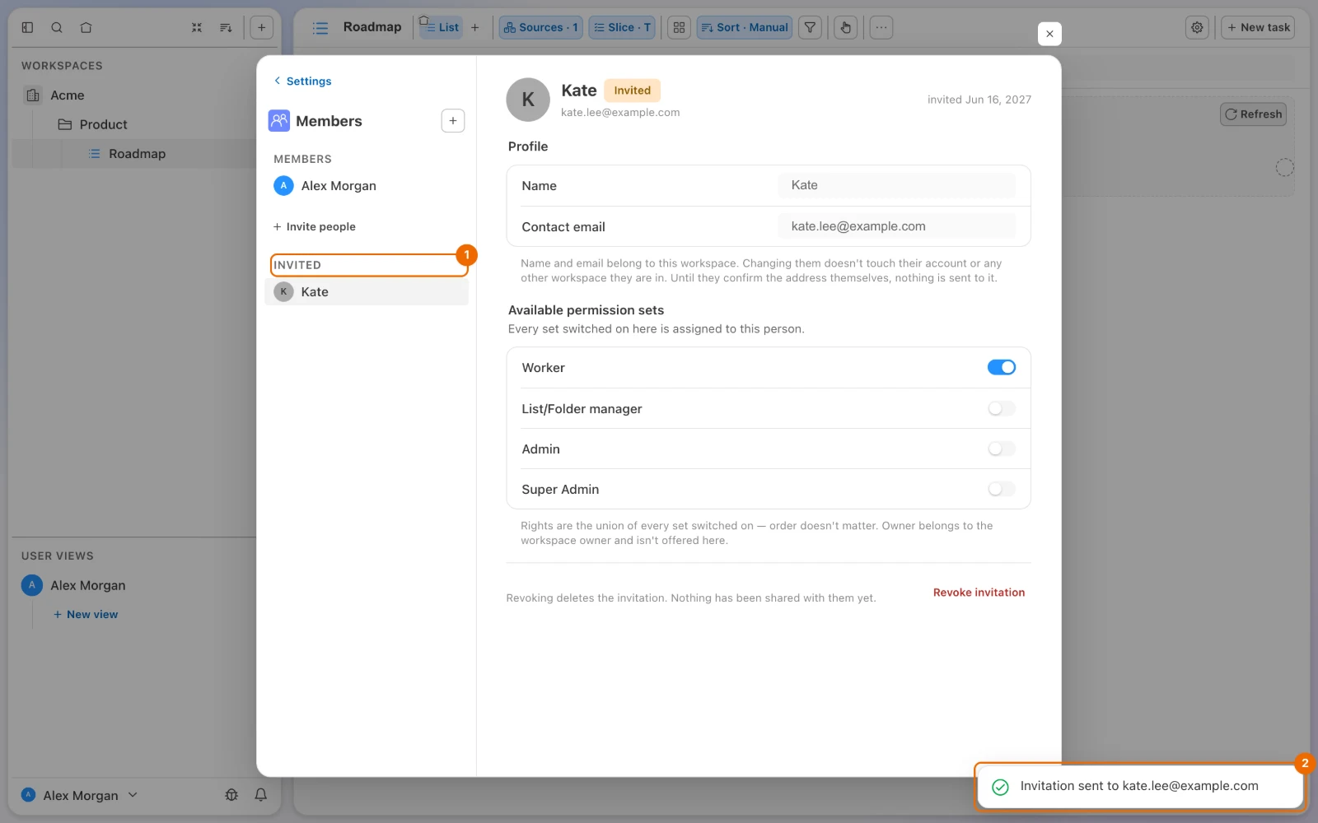The height and width of the screenshot is (823, 1318).
Task: Open the Slice · T selector
Action: [x=622, y=27]
